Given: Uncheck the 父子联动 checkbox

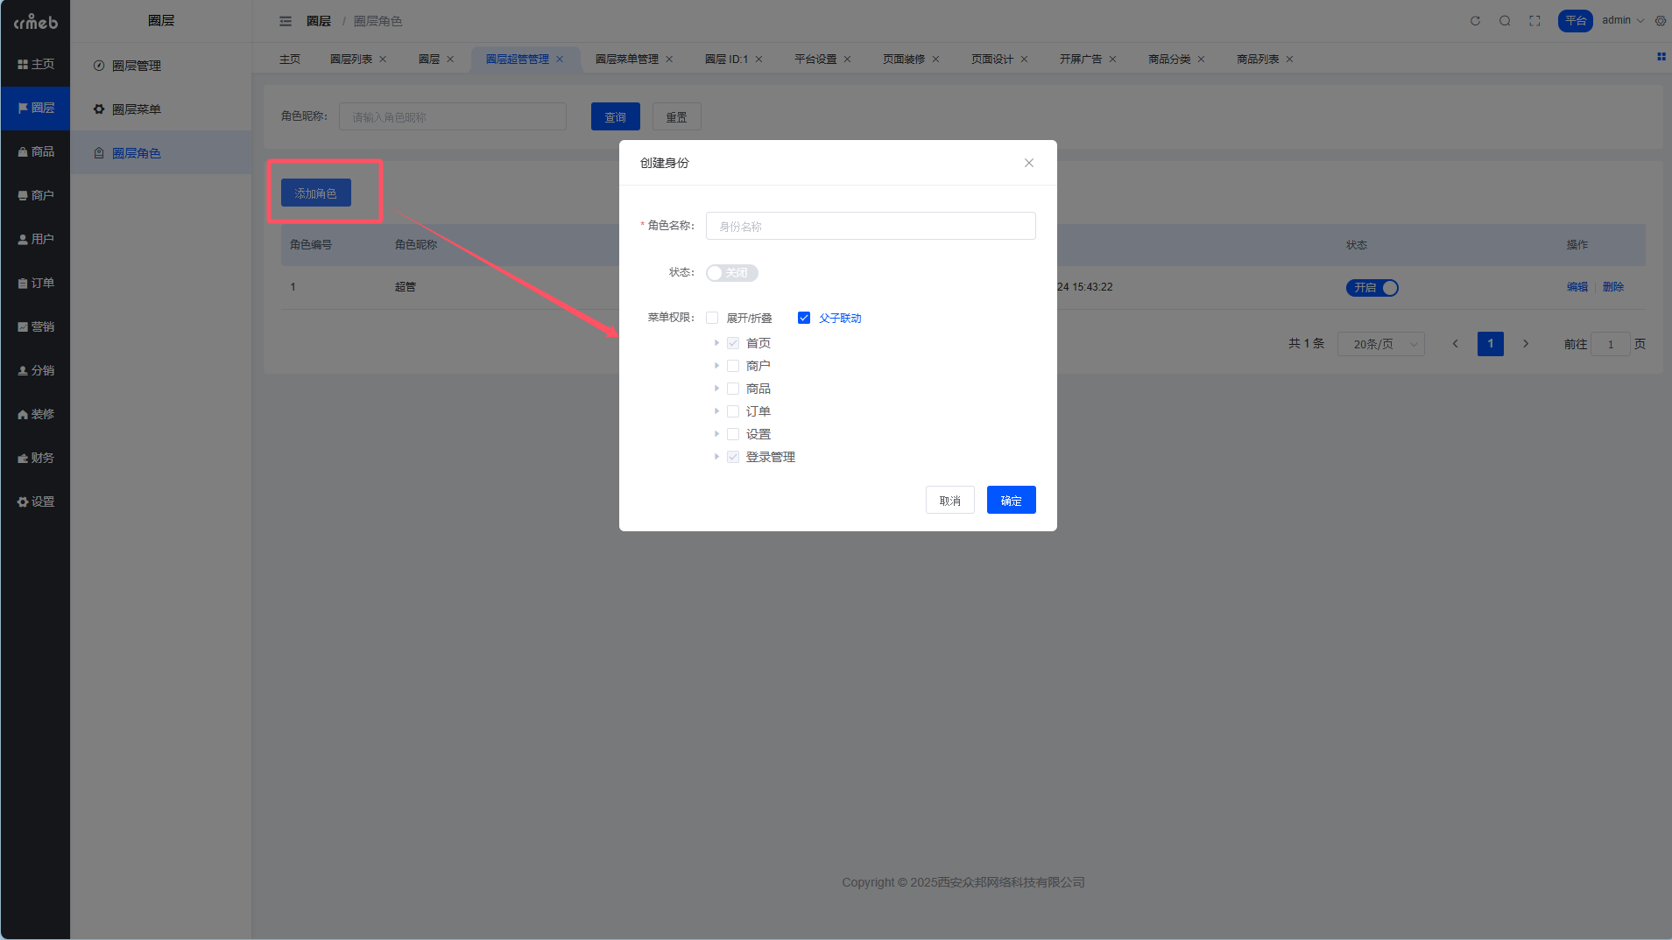Looking at the screenshot, I should 804,318.
